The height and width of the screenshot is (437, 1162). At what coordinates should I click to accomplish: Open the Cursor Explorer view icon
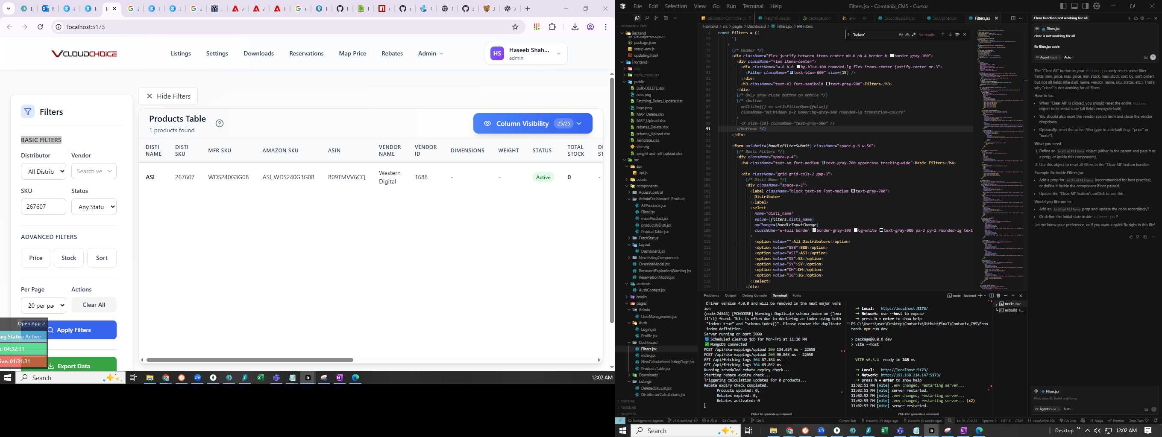[x=637, y=18]
